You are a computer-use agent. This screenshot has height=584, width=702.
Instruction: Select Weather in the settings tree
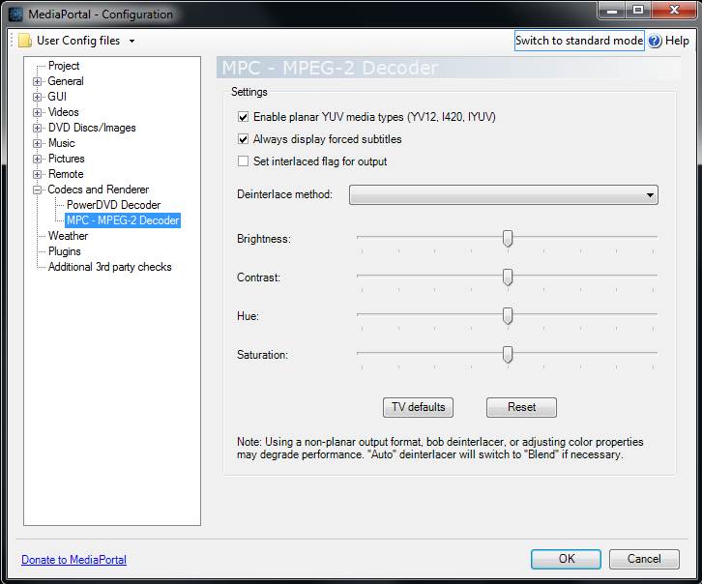pyautogui.click(x=68, y=236)
